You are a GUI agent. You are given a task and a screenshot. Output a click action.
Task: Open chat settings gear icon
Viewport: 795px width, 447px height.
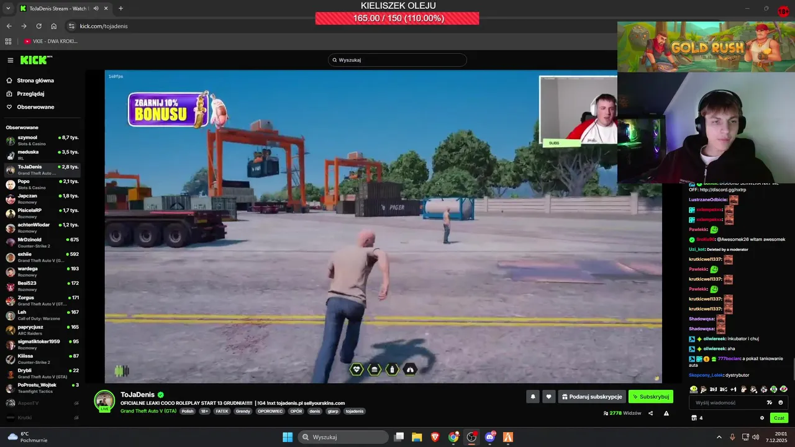coord(762,418)
